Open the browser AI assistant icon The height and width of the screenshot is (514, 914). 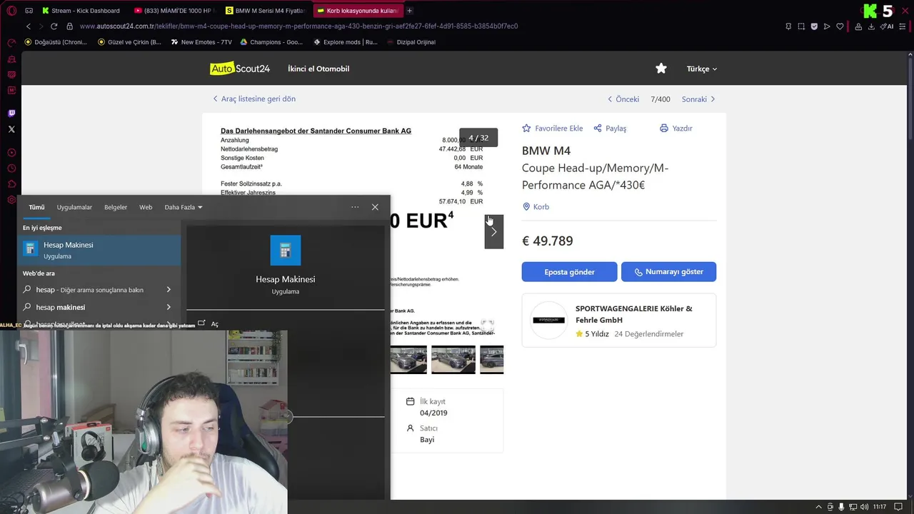(x=888, y=26)
